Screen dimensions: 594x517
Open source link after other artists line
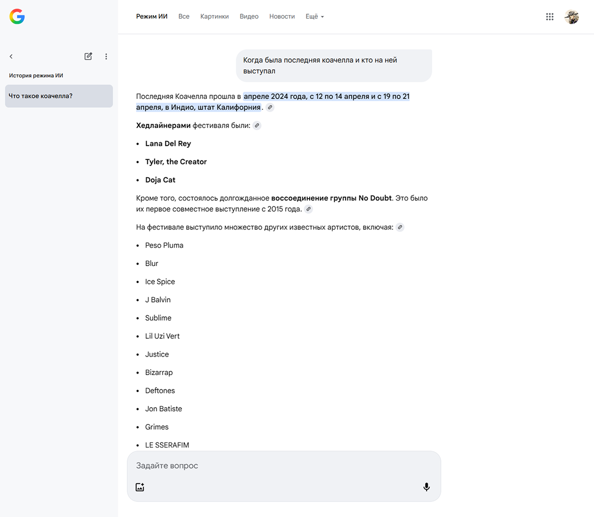(x=400, y=227)
